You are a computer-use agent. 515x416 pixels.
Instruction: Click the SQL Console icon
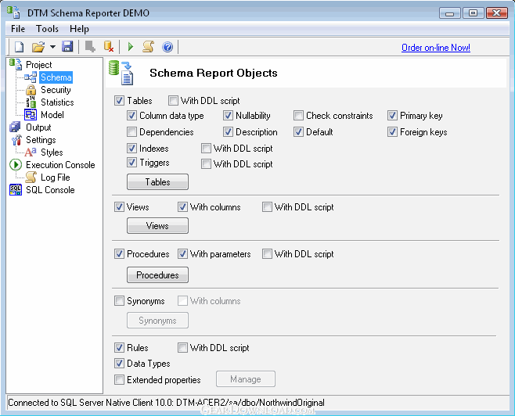[16, 190]
